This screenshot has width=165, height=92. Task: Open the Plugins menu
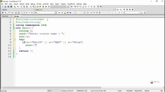click(x=63, y=4)
